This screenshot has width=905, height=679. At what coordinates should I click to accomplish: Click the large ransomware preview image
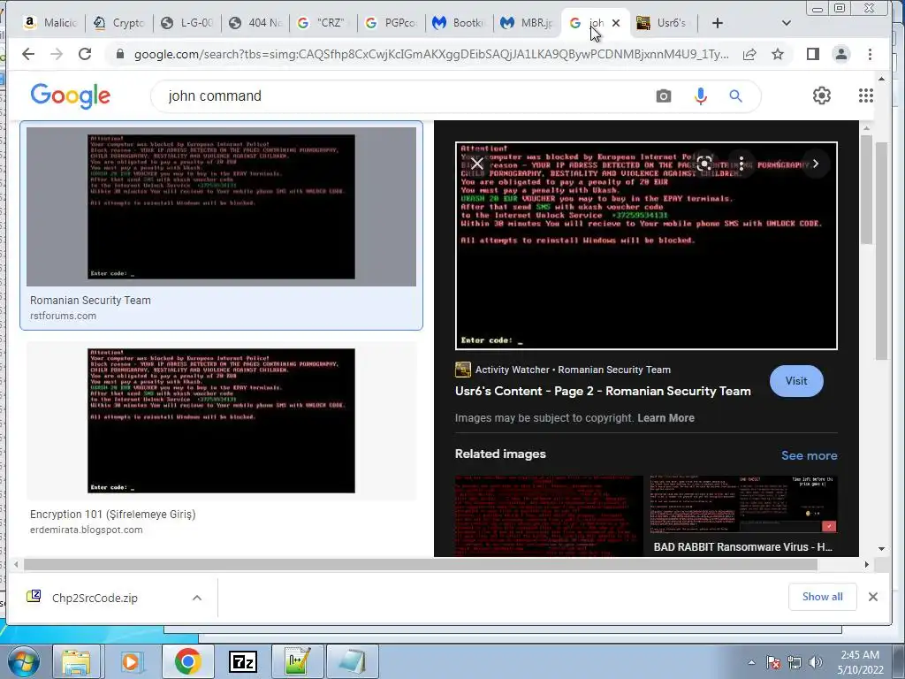pos(646,246)
